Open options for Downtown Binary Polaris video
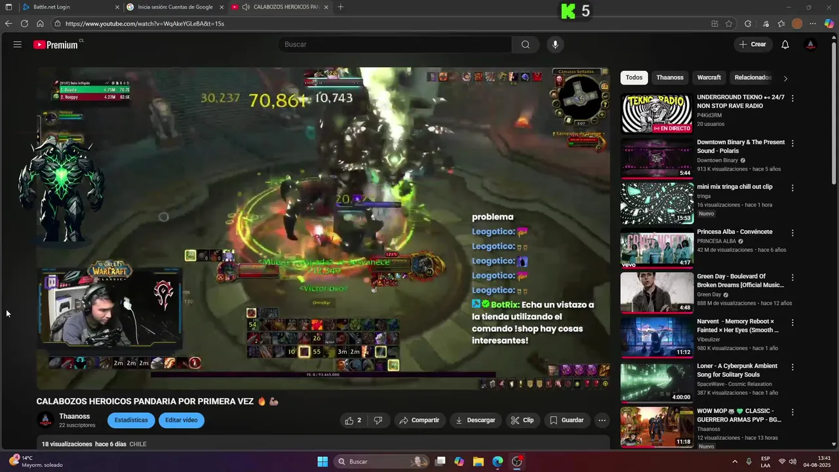 tap(792, 143)
